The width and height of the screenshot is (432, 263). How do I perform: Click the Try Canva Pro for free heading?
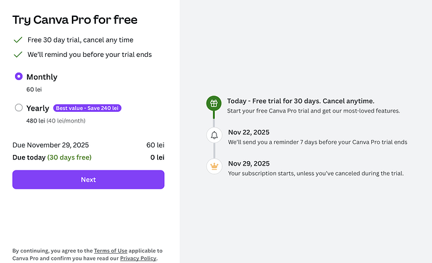pos(75,20)
